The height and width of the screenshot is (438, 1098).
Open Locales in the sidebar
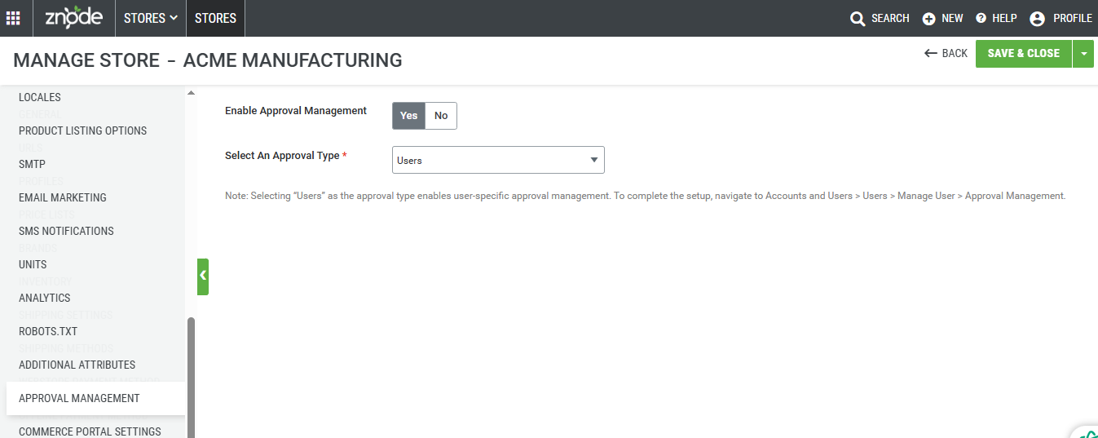click(x=40, y=97)
